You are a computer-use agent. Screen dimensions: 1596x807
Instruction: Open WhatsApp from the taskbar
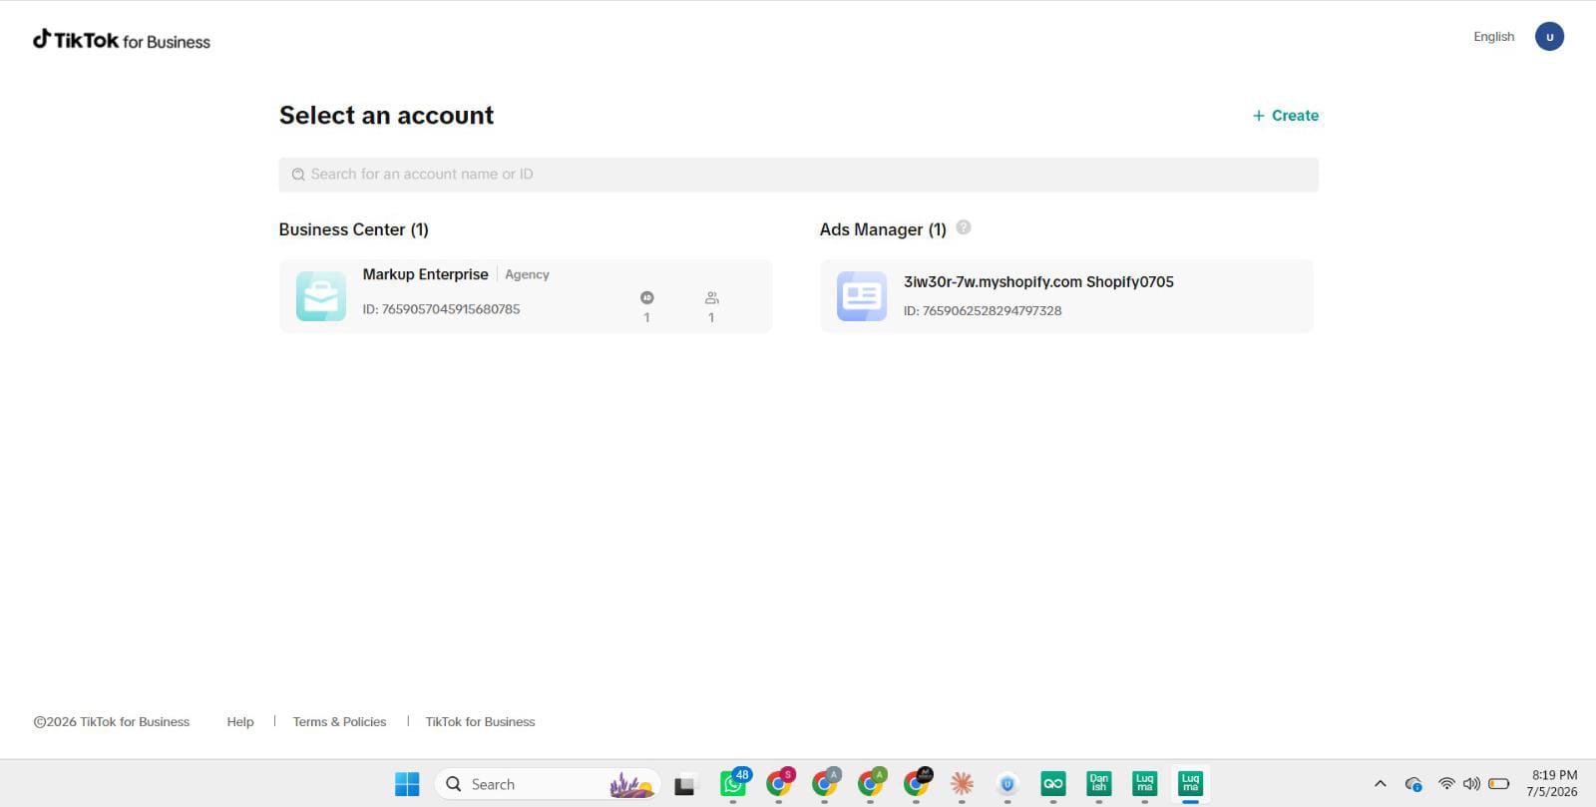(734, 784)
